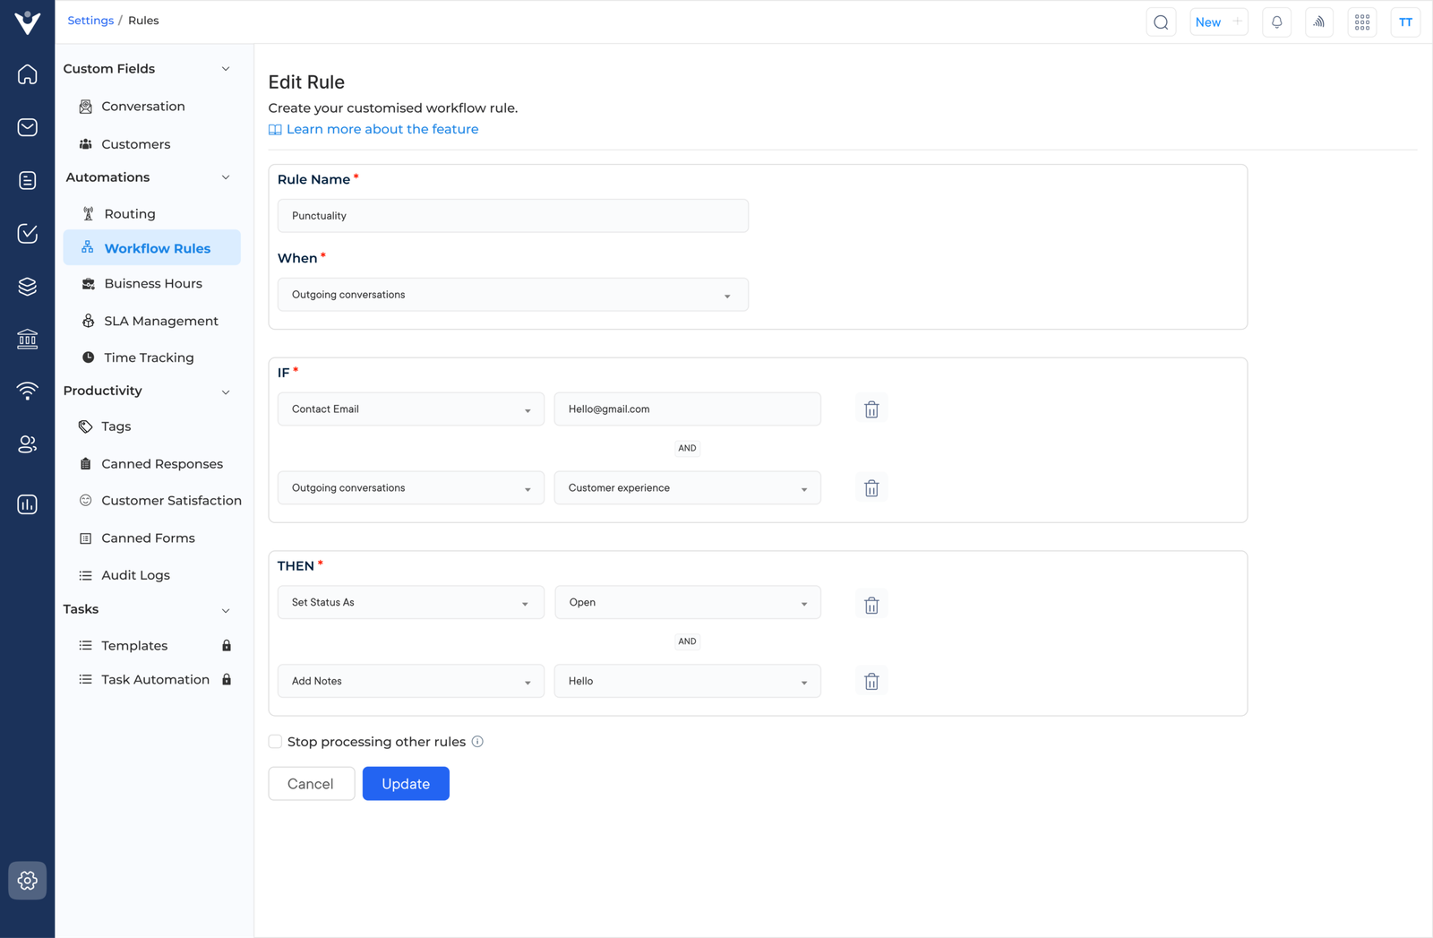
Task: Open the search icon in top bar
Action: pos(1161,22)
